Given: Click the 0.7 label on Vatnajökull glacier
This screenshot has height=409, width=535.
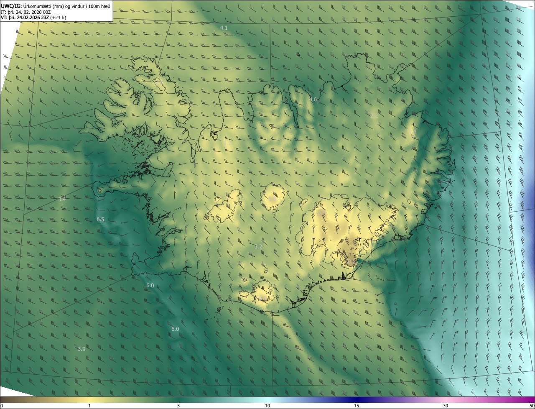Looking at the screenshot, I should coord(321,213).
